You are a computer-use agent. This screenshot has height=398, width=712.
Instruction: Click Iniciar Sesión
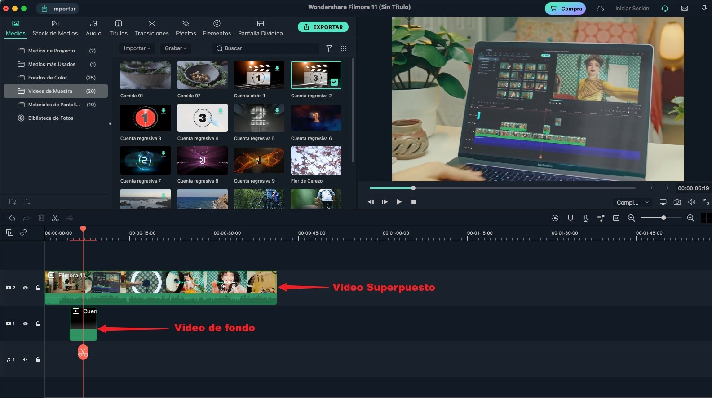tap(632, 9)
